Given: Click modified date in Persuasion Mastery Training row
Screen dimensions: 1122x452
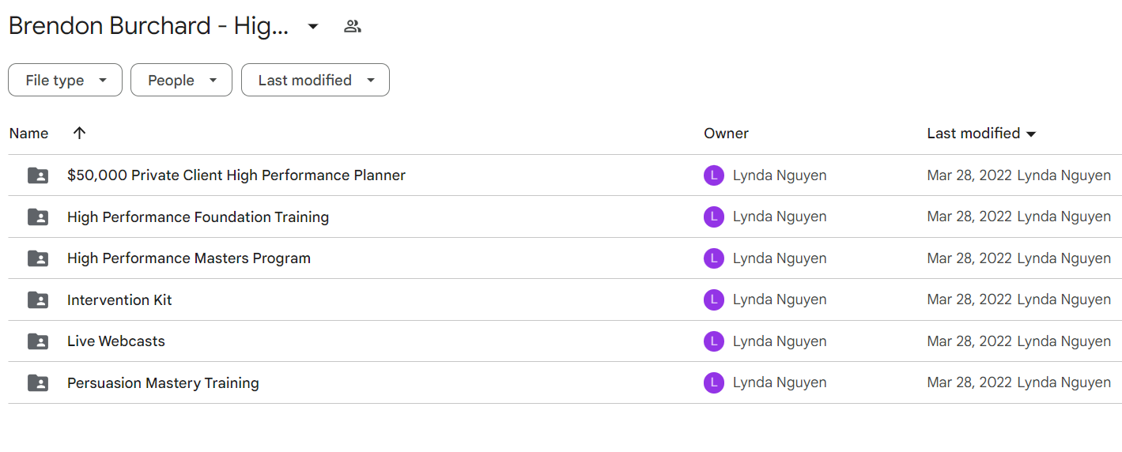Looking at the screenshot, I should click(969, 382).
